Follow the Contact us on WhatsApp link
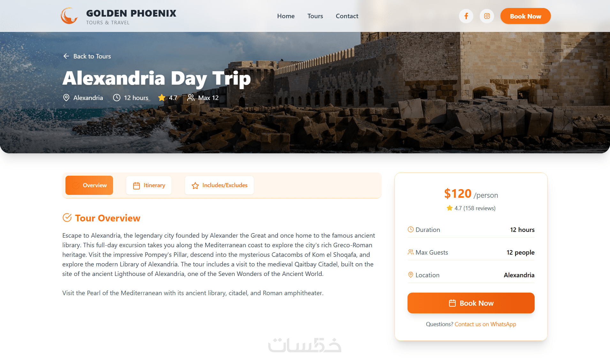The image size is (610, 360). click(x=485, y=324)
